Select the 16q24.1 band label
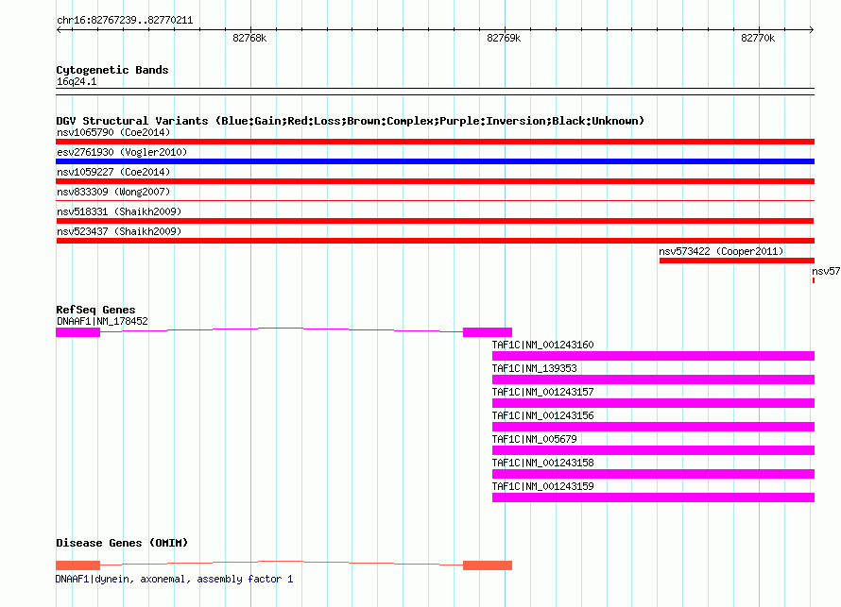Viewport: 841px width, 607px height. coord(77,81)
